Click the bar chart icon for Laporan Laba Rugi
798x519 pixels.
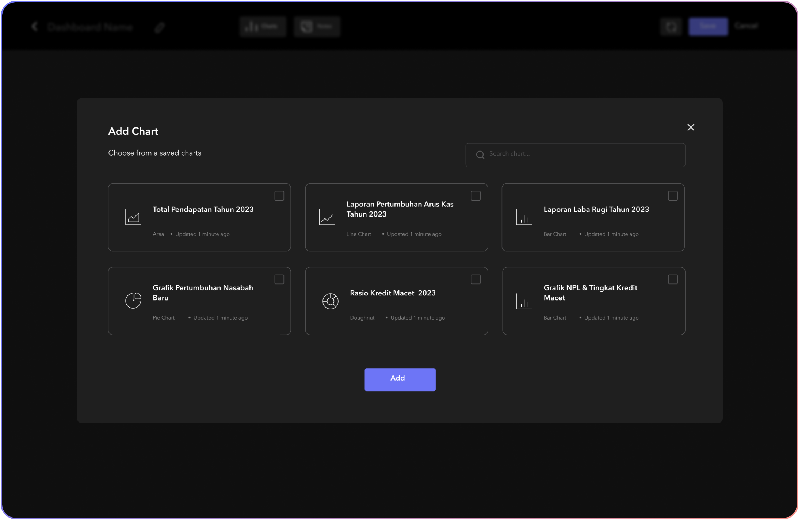click(524, 217)
